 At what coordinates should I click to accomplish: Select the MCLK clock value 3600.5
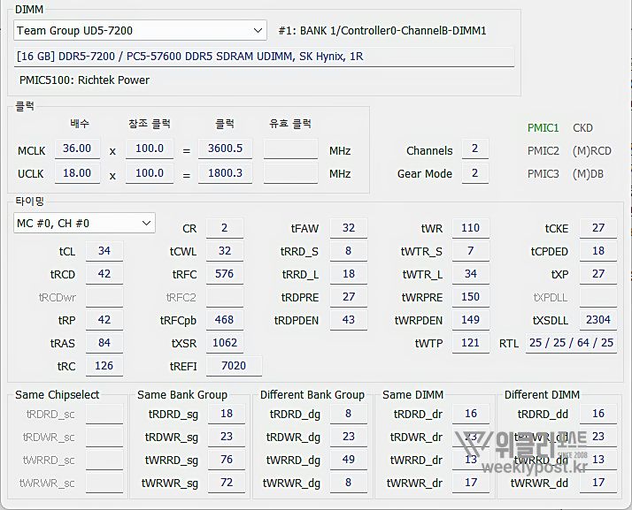[225, 149]
